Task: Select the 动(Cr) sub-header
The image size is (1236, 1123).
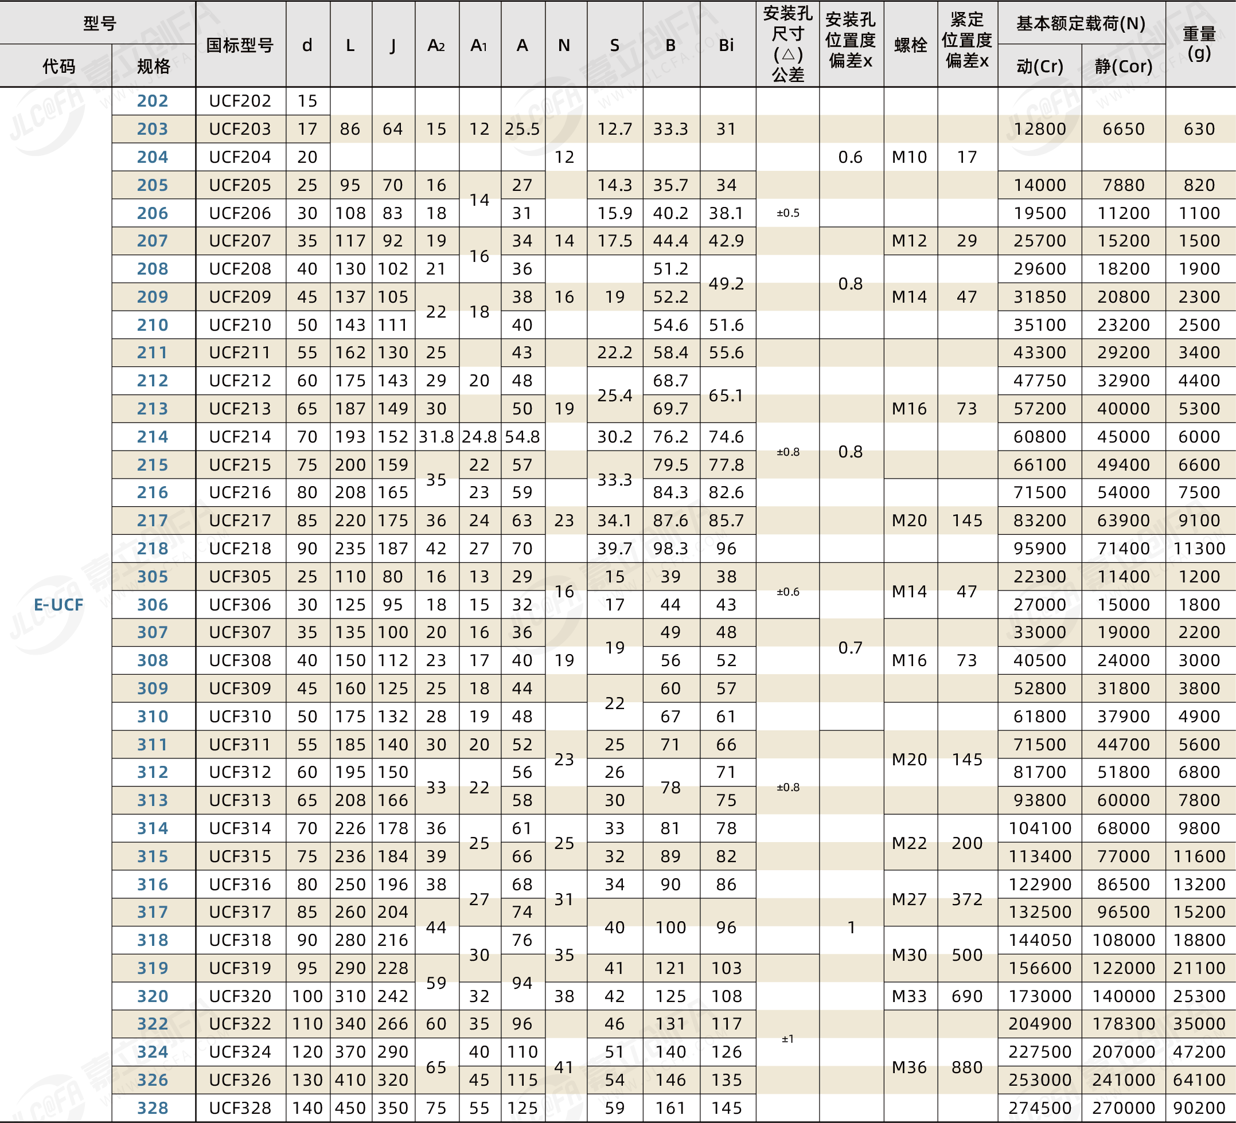Action: (1040, 65)
